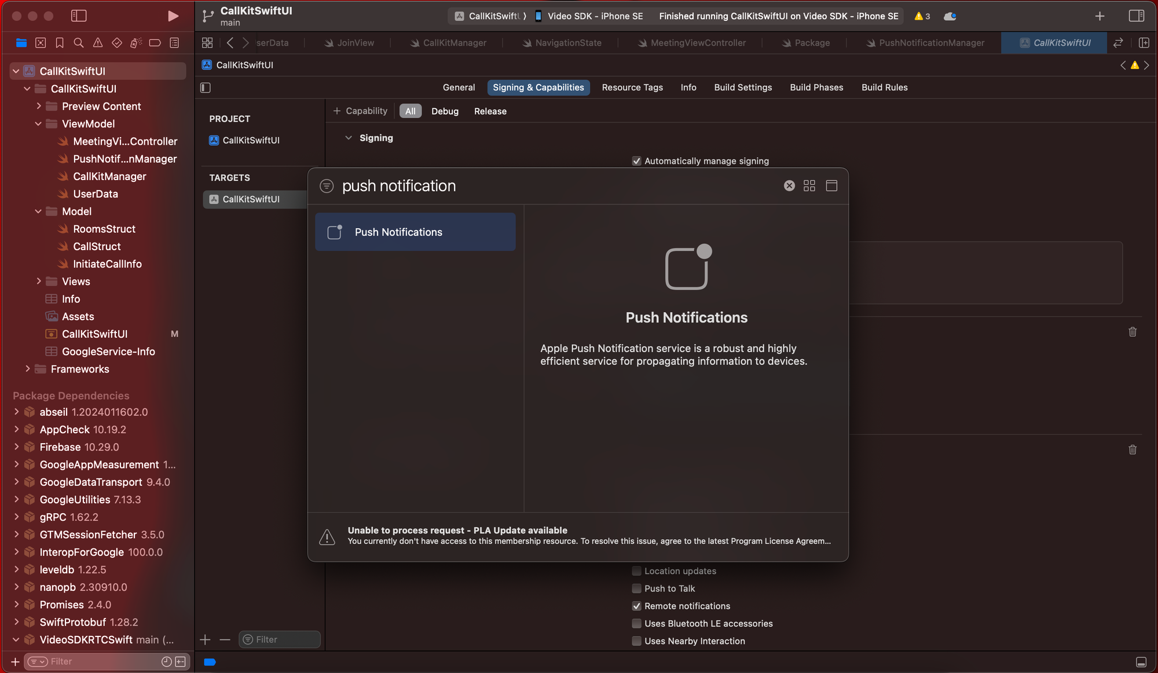Click the + Capability button
Screen dimensions: 1158x673
click(x=360, y=111)
